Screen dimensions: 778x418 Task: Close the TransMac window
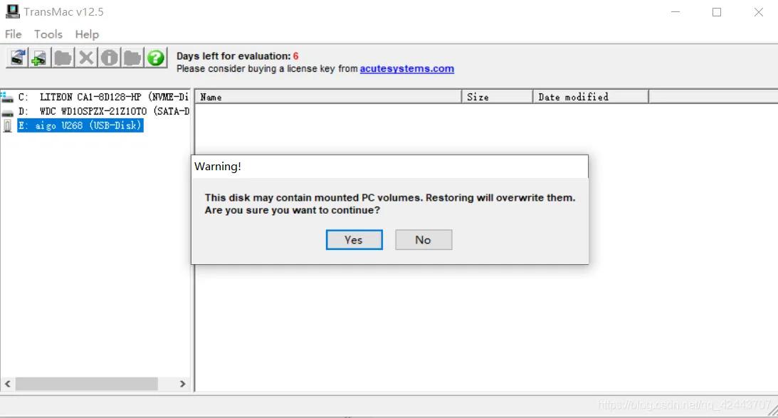click(x=759, y=12)
